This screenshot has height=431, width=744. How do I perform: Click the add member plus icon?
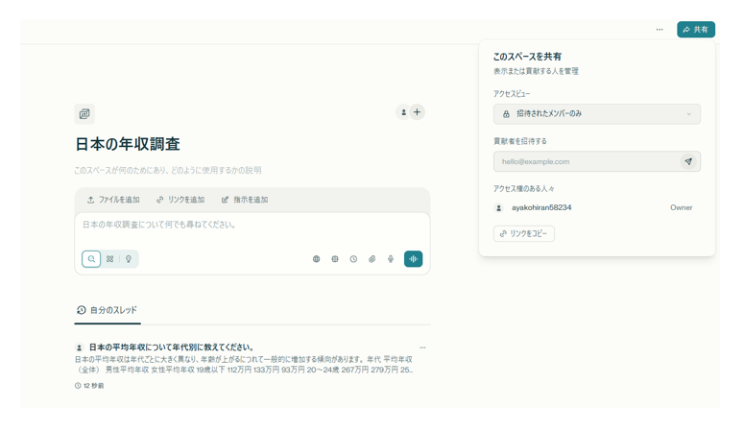click(417, 112)
